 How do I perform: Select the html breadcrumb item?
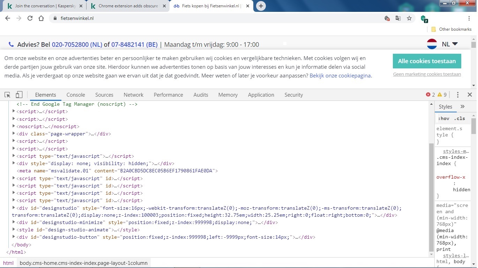(x=8, y=263)
